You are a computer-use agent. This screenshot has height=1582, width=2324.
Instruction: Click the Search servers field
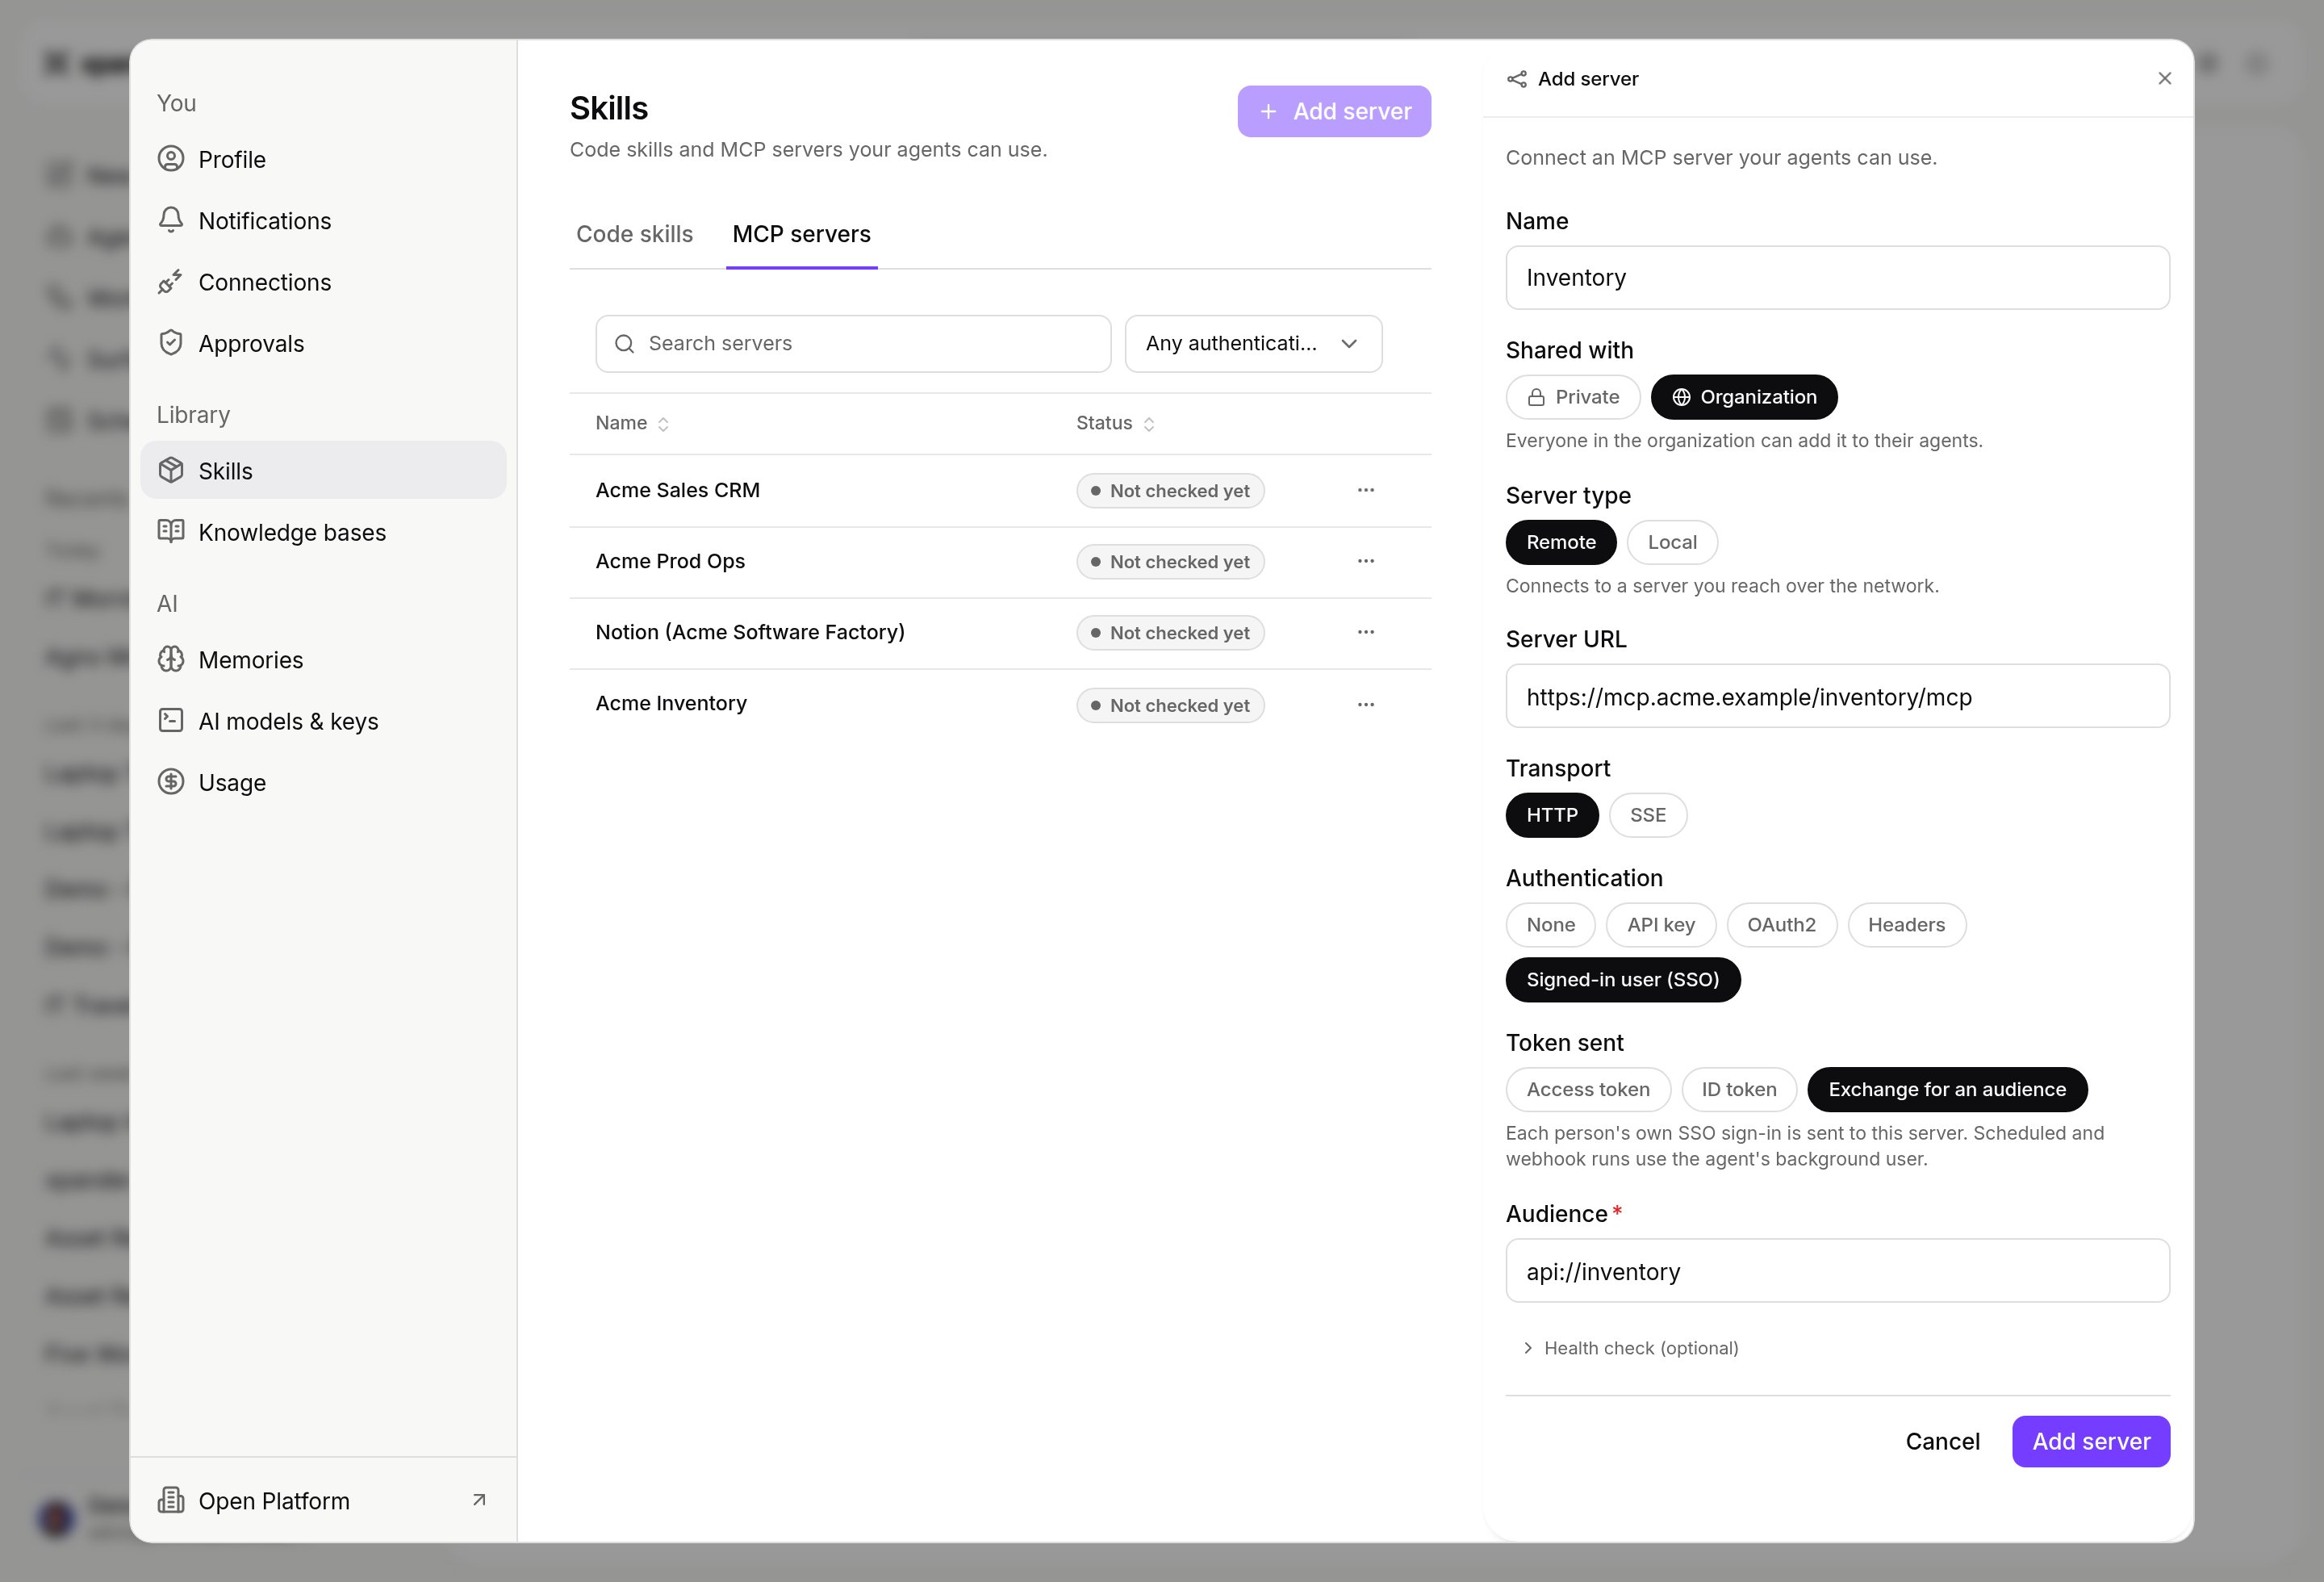[853, 344]
